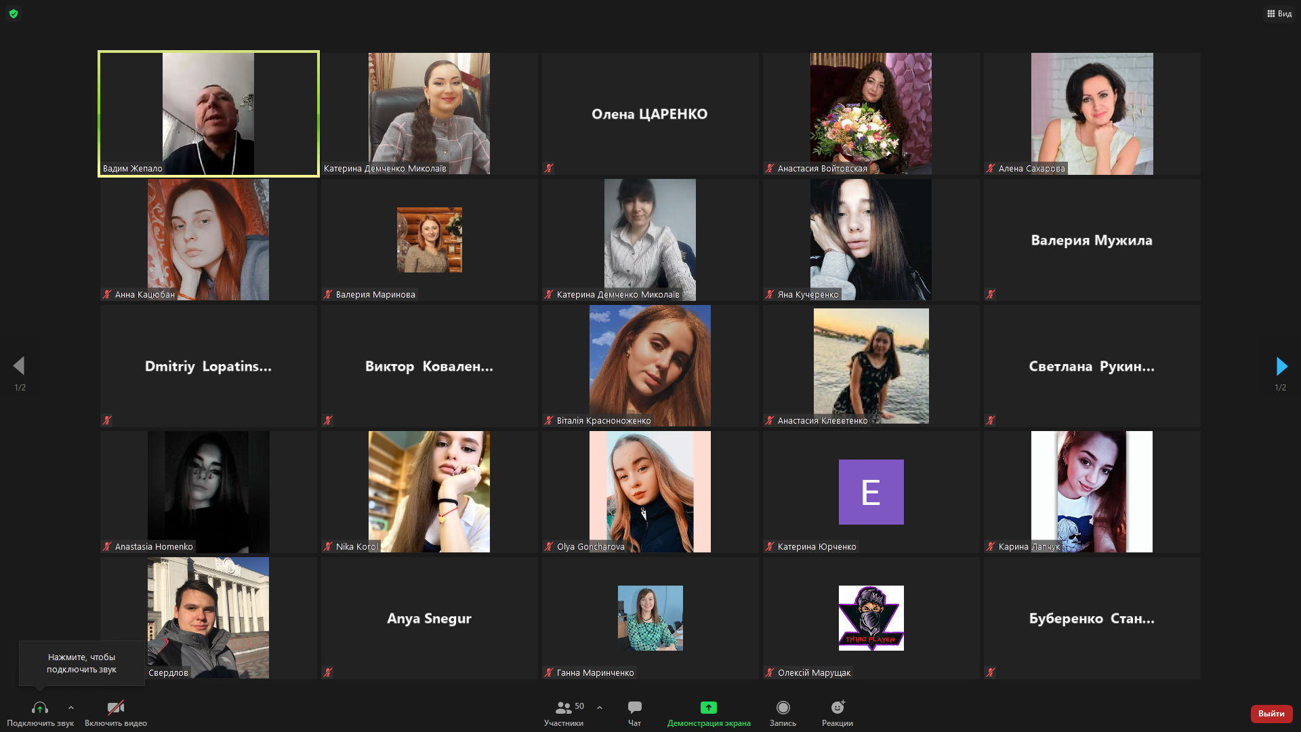Click the muted mic icon on Олена ЦАРЕНКО tile
This screenshot has width=1301, height=732.
(x=549, y=168)
